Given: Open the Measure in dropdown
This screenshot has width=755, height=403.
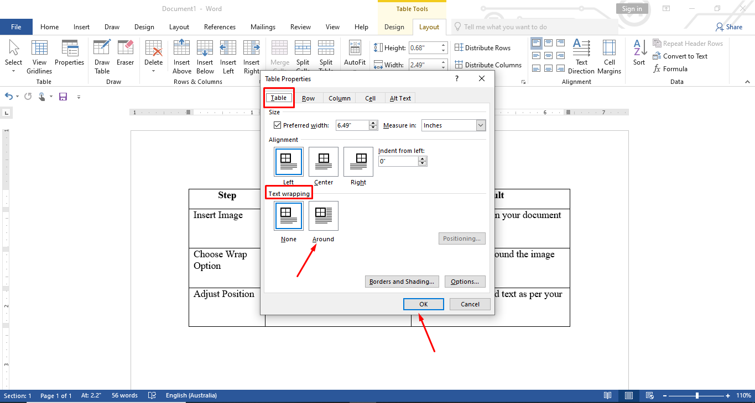Looking at the screenshot, I should click(x=480, y=125).
